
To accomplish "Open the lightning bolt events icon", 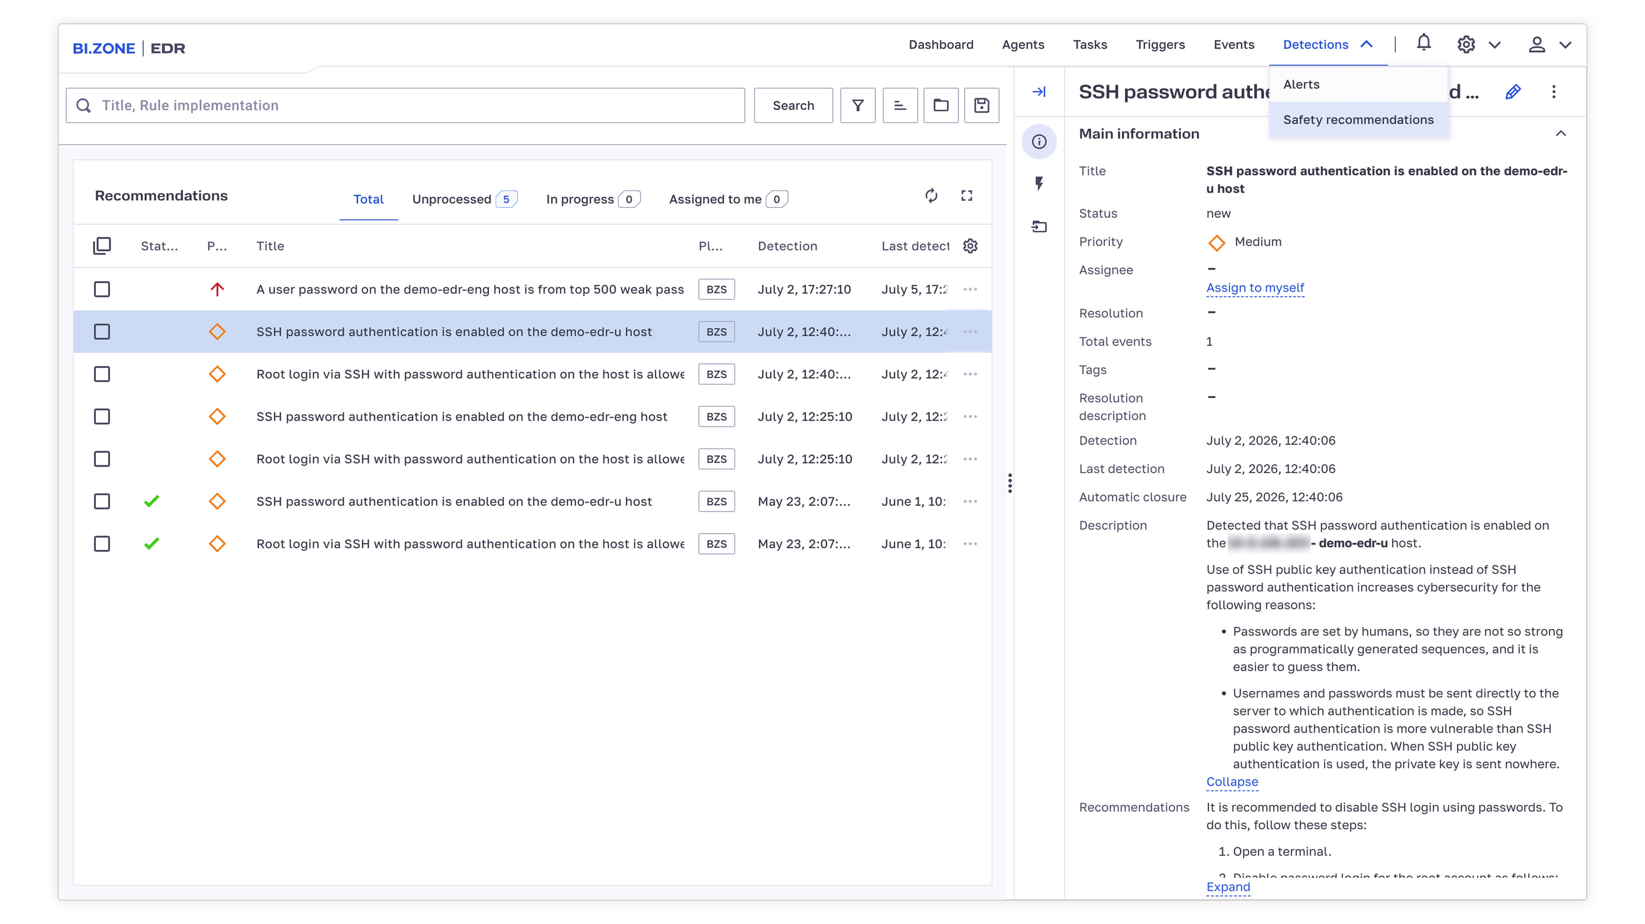I will (x=1039, y=184).
